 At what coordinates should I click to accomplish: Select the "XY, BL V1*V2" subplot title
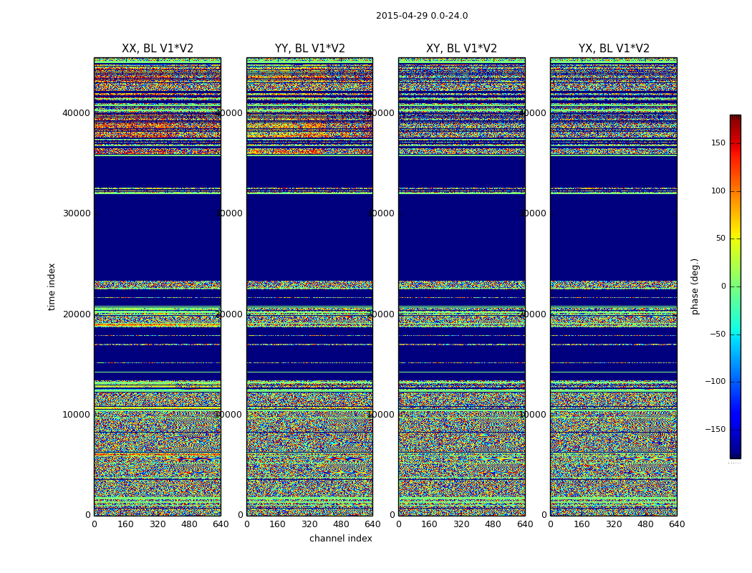pos(461,49)
